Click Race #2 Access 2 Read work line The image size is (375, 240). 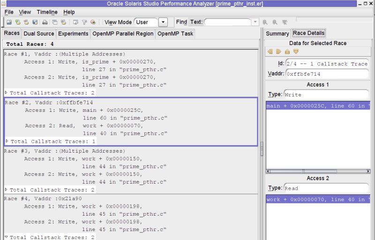(84, 125)
